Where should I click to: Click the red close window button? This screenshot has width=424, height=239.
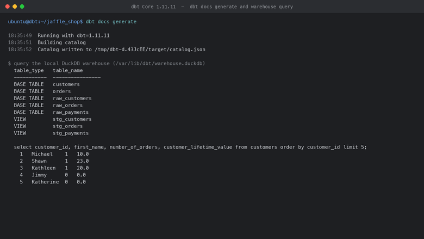point(8,7)
